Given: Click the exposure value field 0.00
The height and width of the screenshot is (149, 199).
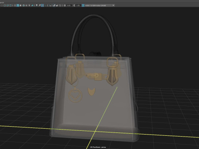Looking at the screenshot, I should coord(69,5).
